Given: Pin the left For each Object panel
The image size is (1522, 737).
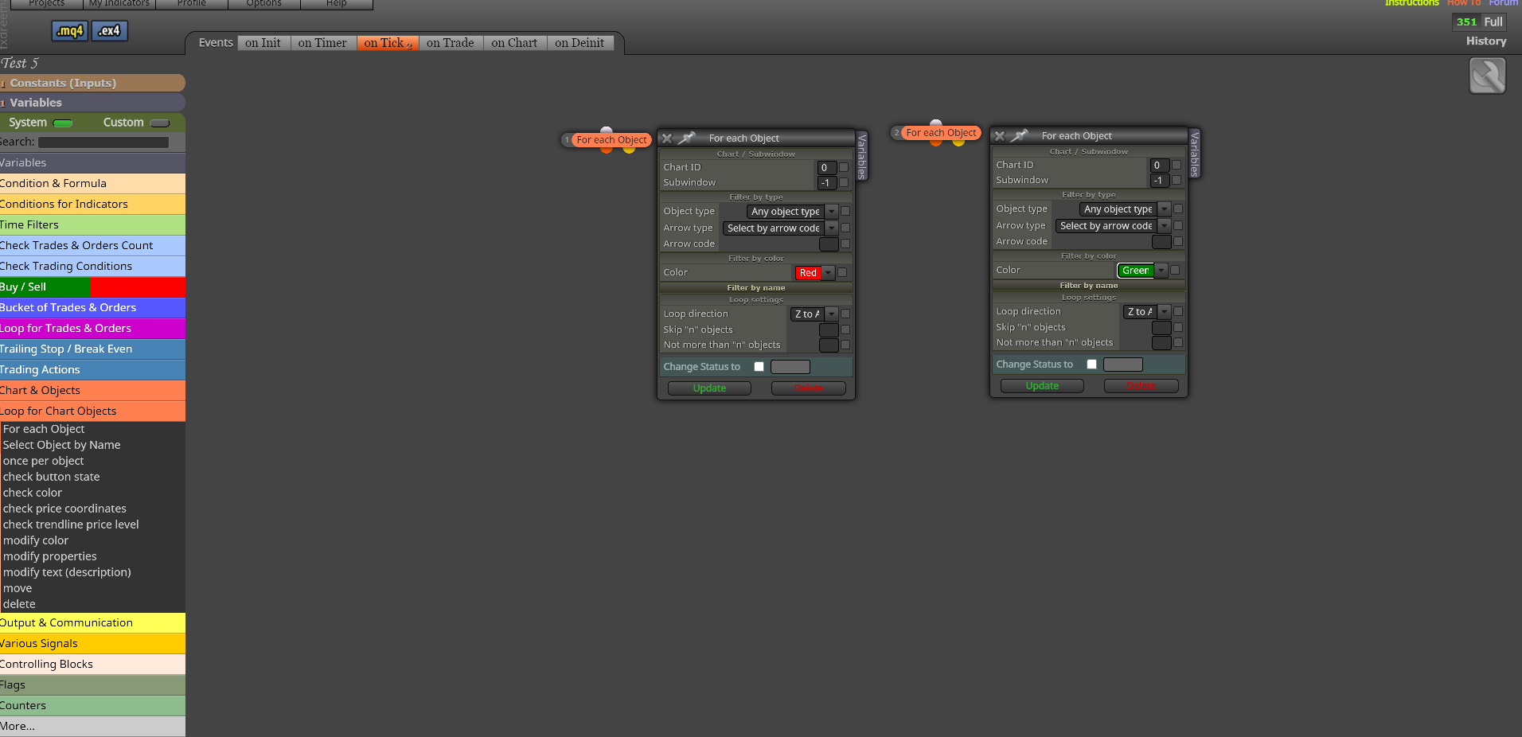Looking at the screenshot, I should click(x=686, y=138).
